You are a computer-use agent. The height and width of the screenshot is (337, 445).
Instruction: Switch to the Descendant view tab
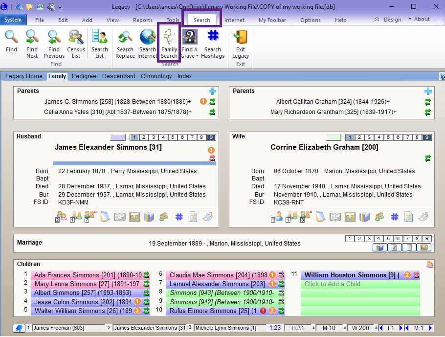click(118, 76)
